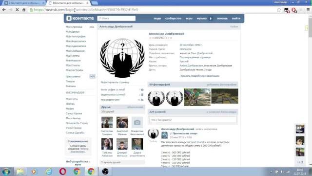Viewport: 312px width, 176px height.
Task: Open friend Татьяна's avatar
Action: click(107, 144)
